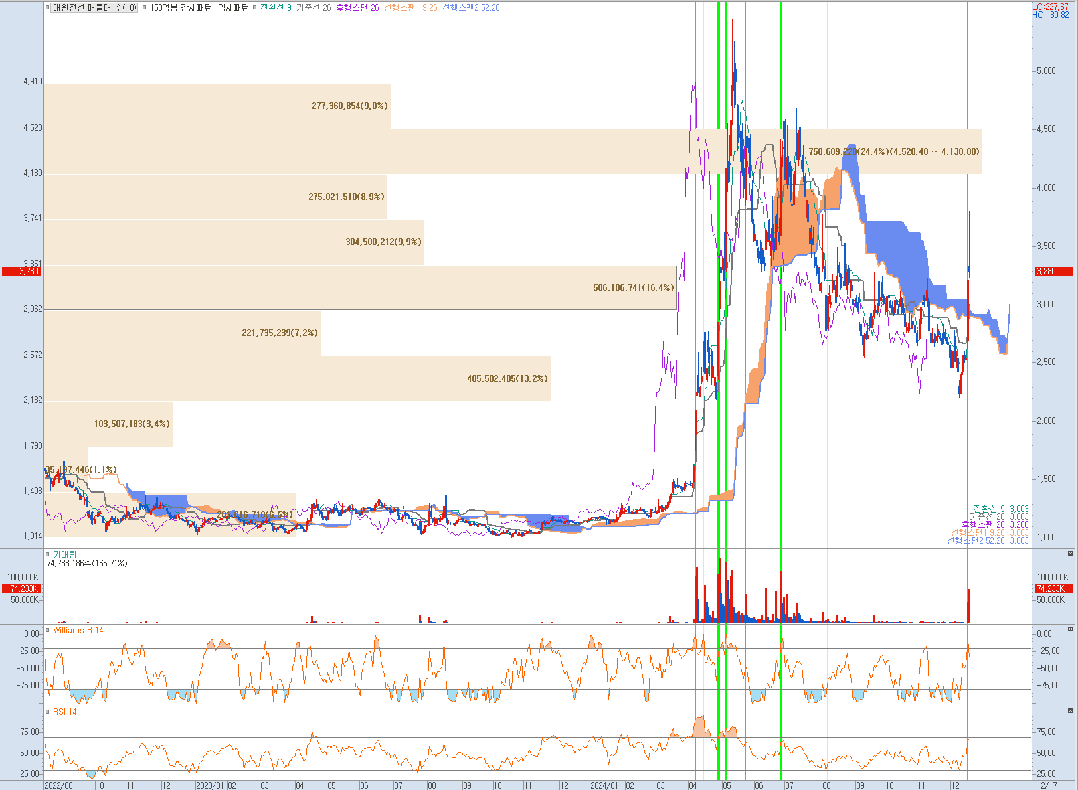
Task: Click square marker beside 대원전선 매물대 label
Action: [48, 8]
